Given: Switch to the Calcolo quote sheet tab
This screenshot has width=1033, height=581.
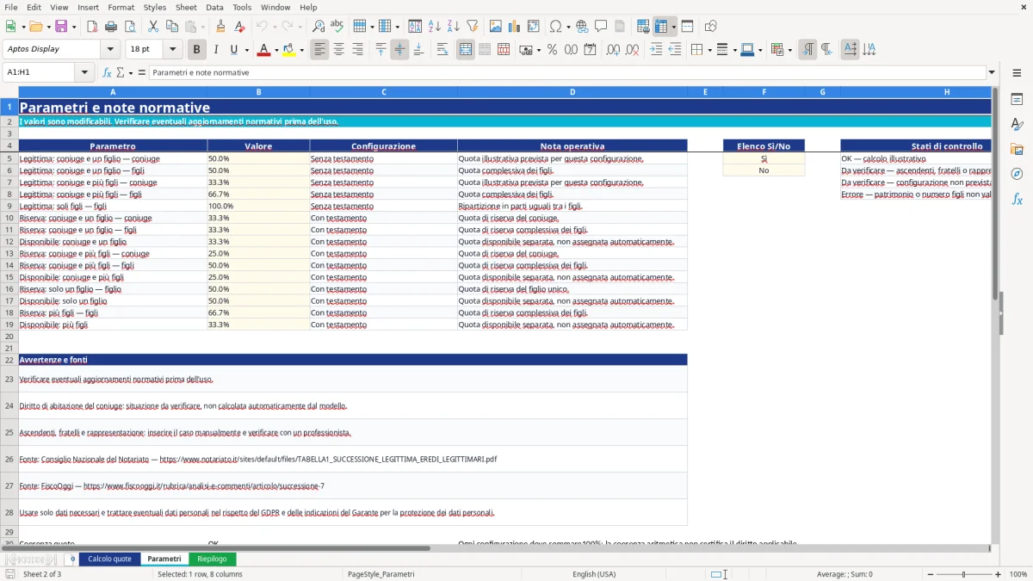Looking at the screenshot, I should click(x=109, y=559).
